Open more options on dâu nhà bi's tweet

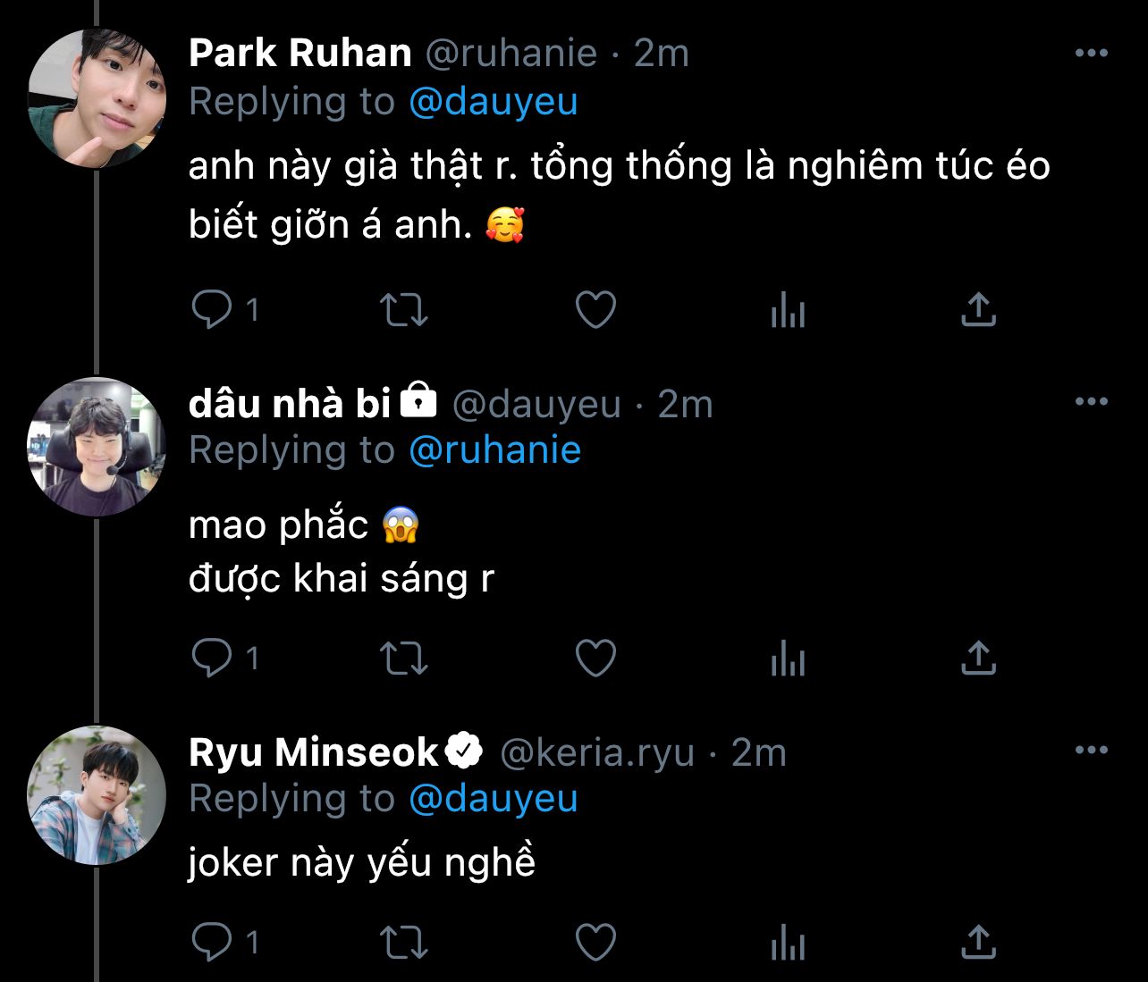pyautogui.click(x=1092, y=402)
